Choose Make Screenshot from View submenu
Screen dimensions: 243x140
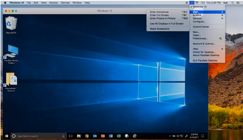click(x=168, y=29)
